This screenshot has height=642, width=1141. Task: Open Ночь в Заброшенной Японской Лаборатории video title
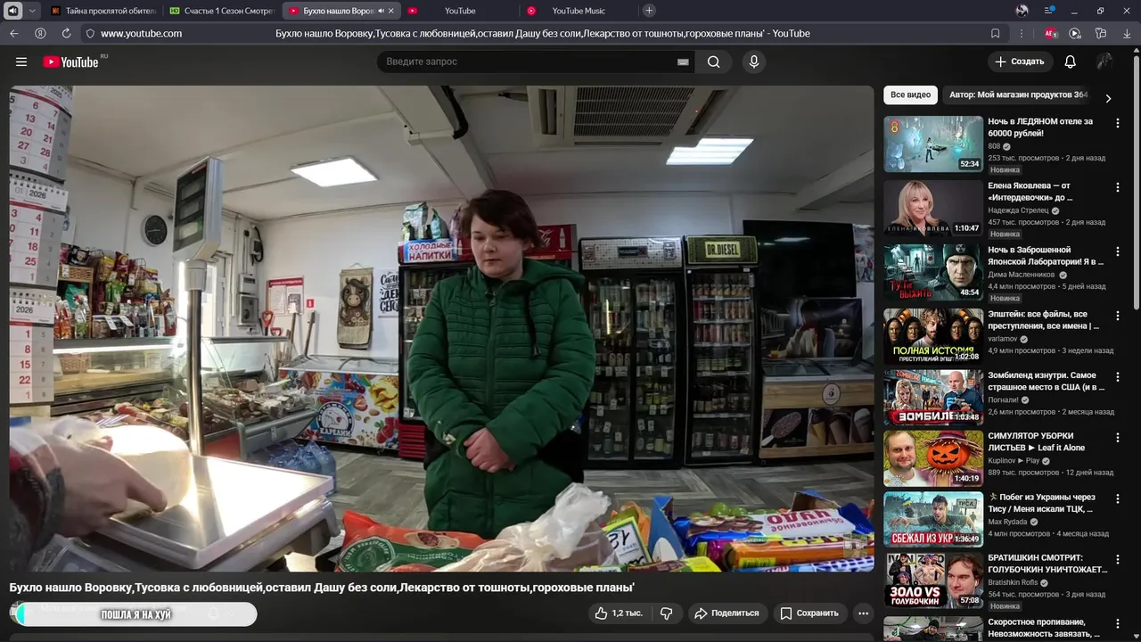tap(1046, 256)
